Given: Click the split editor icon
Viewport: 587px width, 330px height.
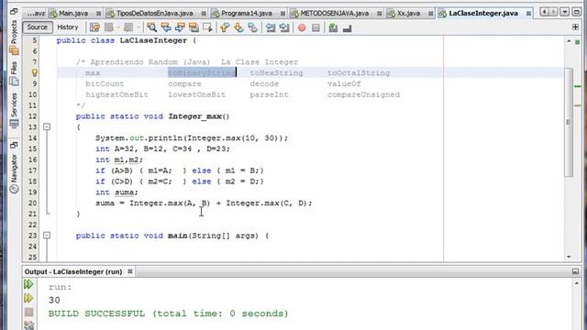Looking at the screenshot, I should click(575, 27).
